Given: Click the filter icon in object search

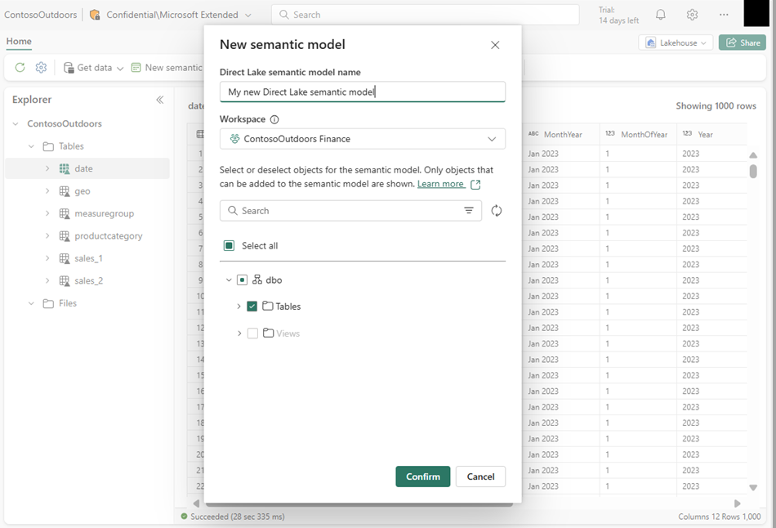Looking at the screenshot, I should 469,211.
